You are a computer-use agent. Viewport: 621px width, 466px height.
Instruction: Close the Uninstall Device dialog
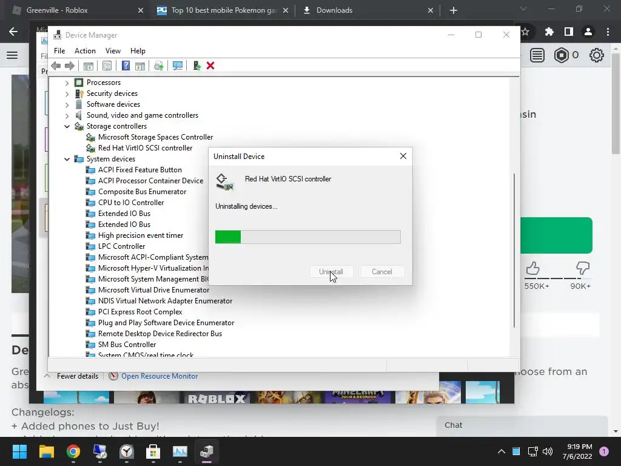pos(403,156)
